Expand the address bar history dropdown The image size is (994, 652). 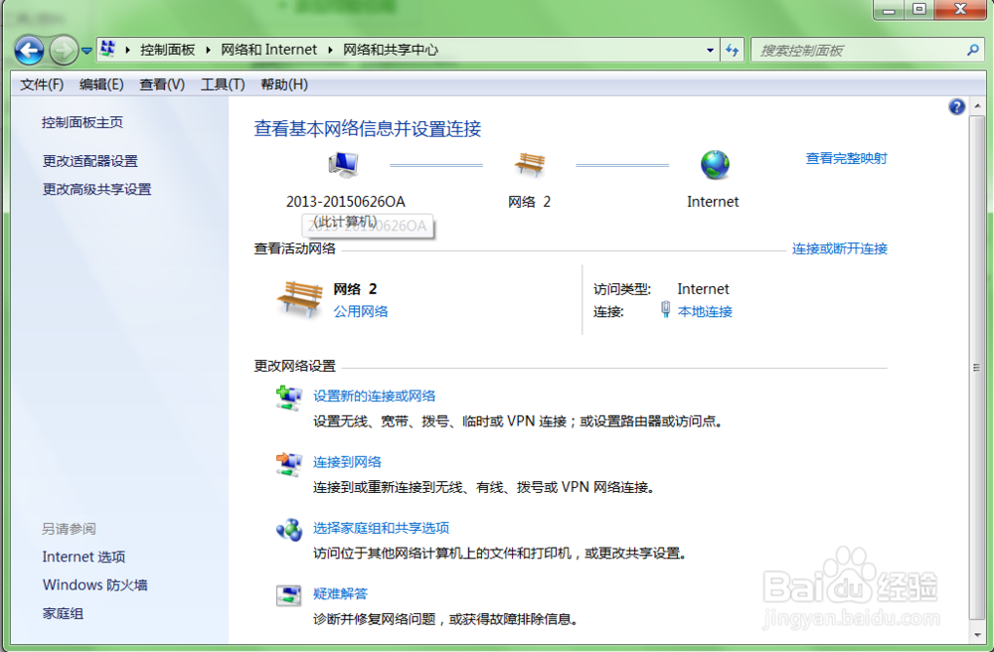709,49
